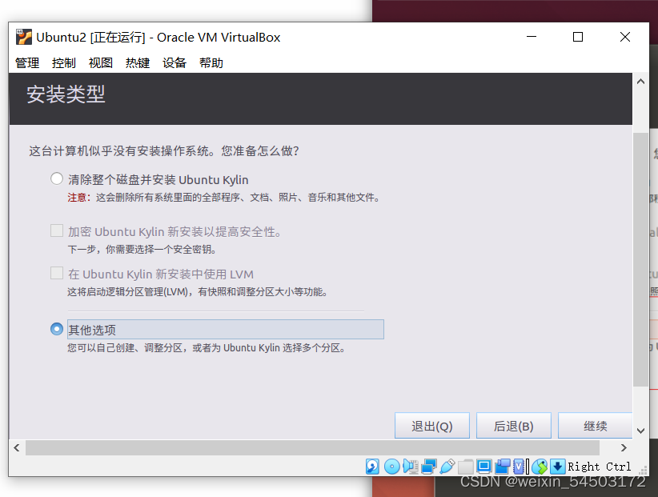
Task: Open the network adapters status icon
Action: point(429,466)
